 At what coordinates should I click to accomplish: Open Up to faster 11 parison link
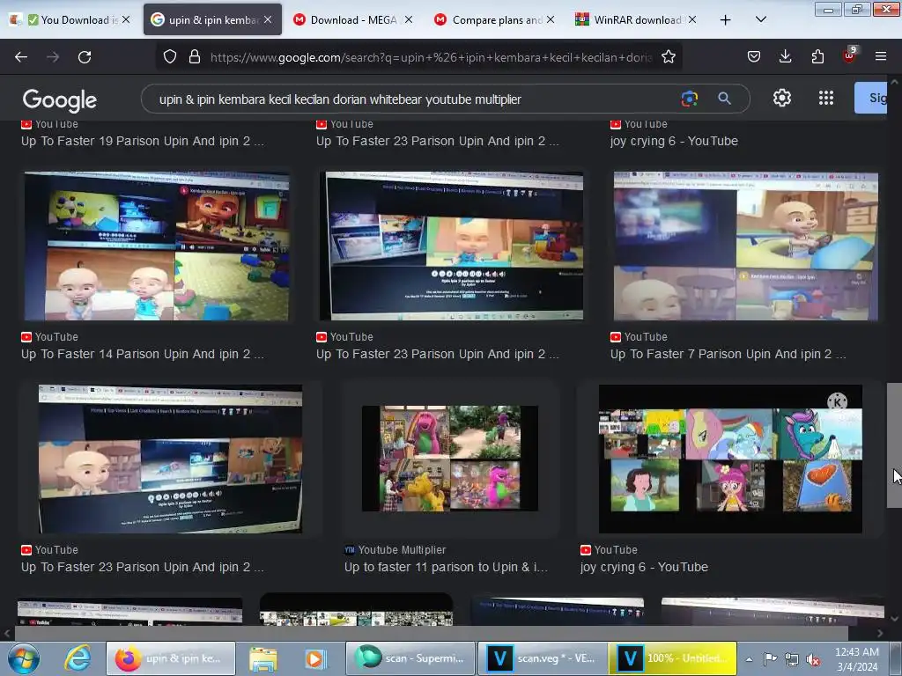pos(446,567)
